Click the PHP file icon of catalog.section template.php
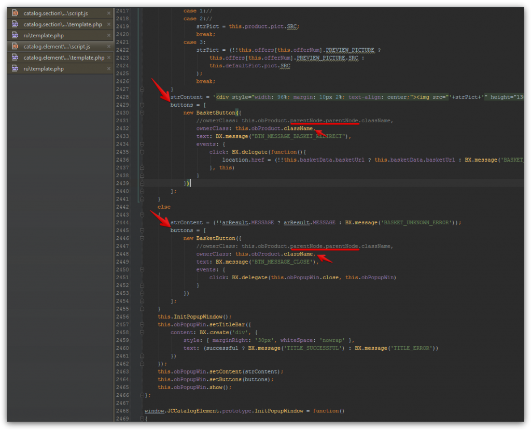This screenshot has width=531, height=431. (15, 24)
